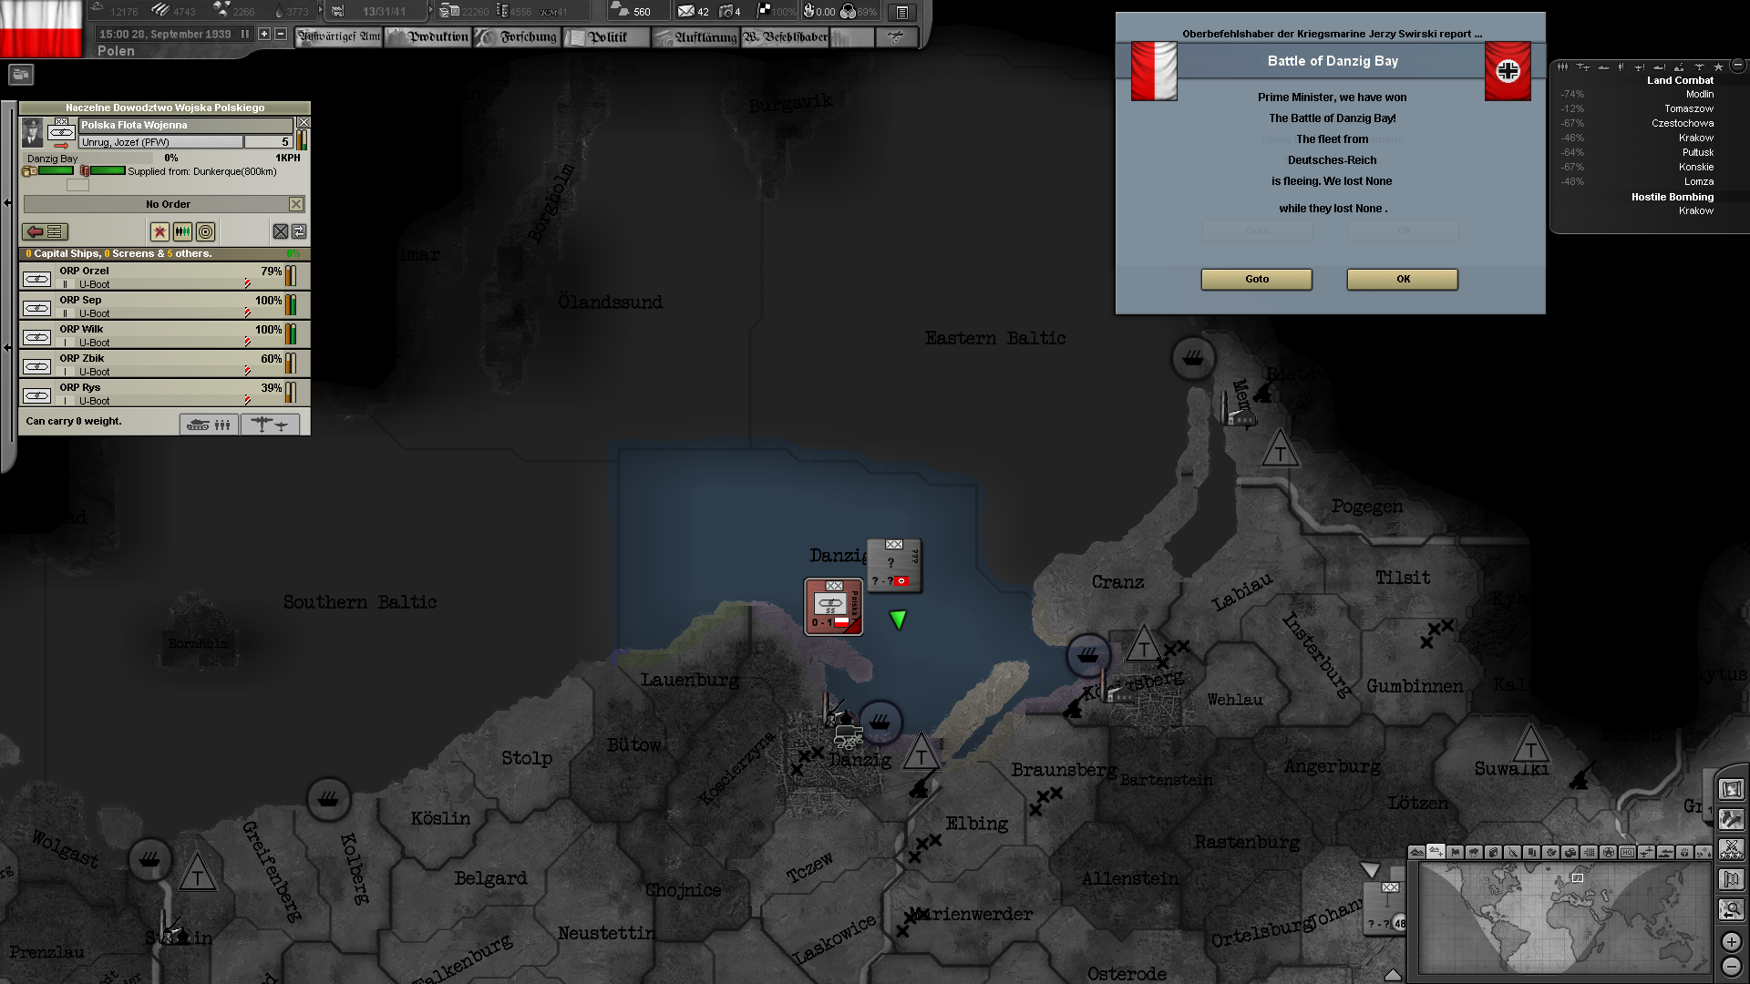
Task: Collapse the outliner with minus button
Action: pos(1737,66)
